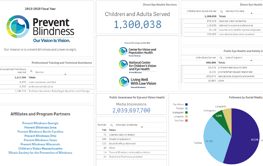
Task: Select 'printed materials provided' row
Action: (222, 68)
